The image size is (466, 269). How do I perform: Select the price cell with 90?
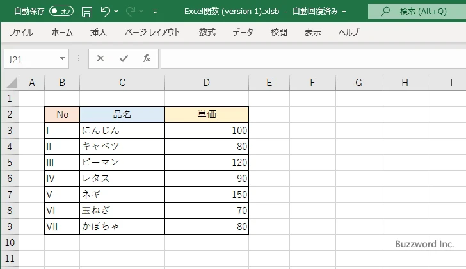[207, 179]
